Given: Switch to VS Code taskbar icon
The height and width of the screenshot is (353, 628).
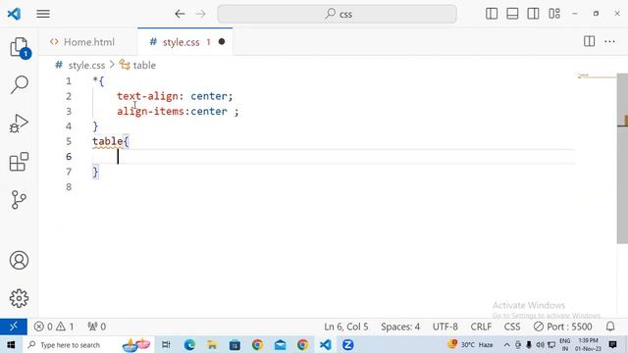Looking at the screenshot, I should click(x=325, y=344).
